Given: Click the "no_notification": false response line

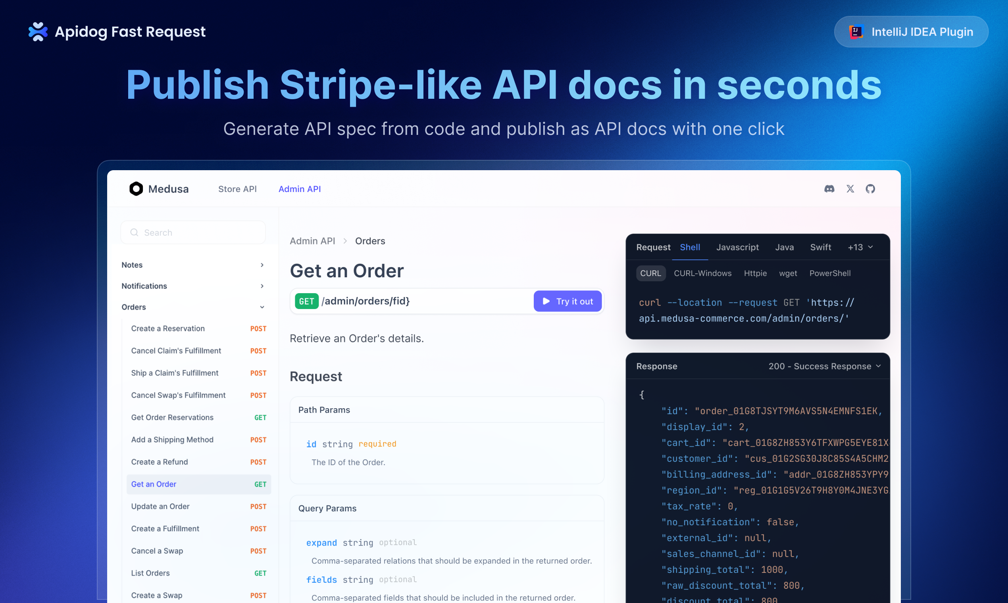Looking at the screenshot, I should click(730, 522).
